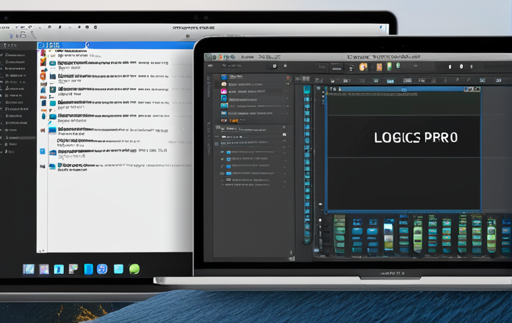Click the dash button beside the list-lines button
The width and height of the screenshot is (512, 323).
coord(337,69)
